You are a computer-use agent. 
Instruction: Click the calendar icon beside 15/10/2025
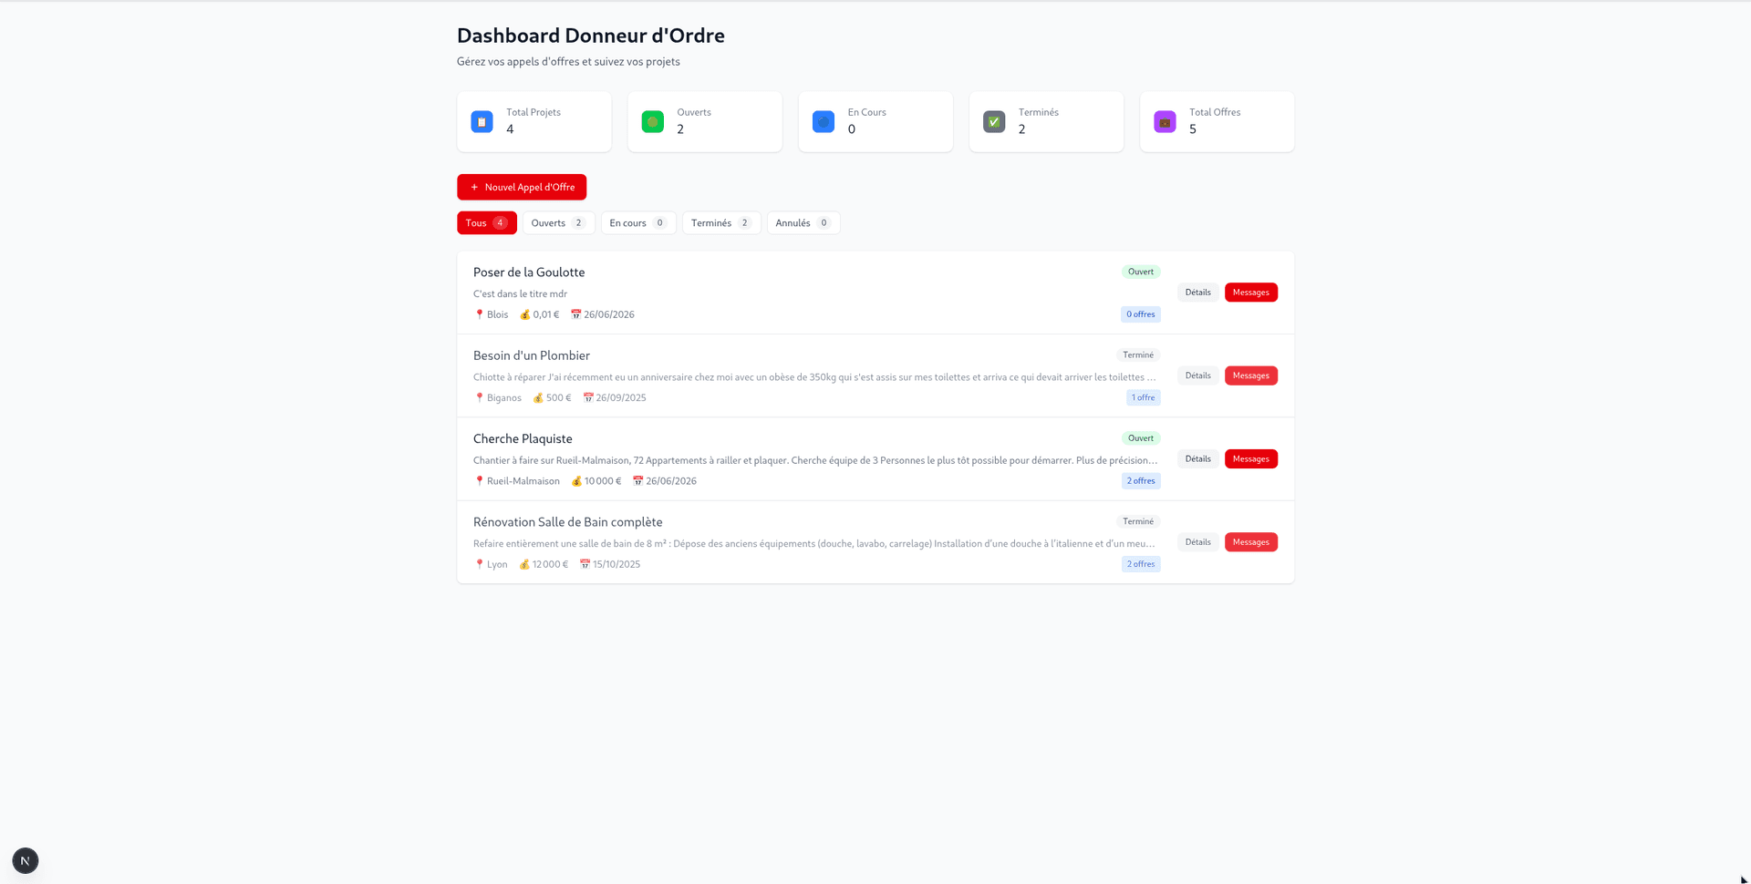pyautogui.click(x=585, y=564)
